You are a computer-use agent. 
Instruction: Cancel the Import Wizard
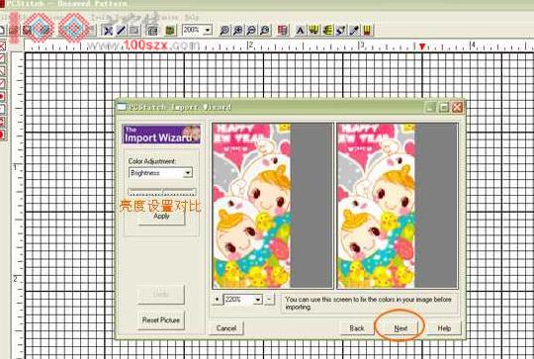pos(226,328)
